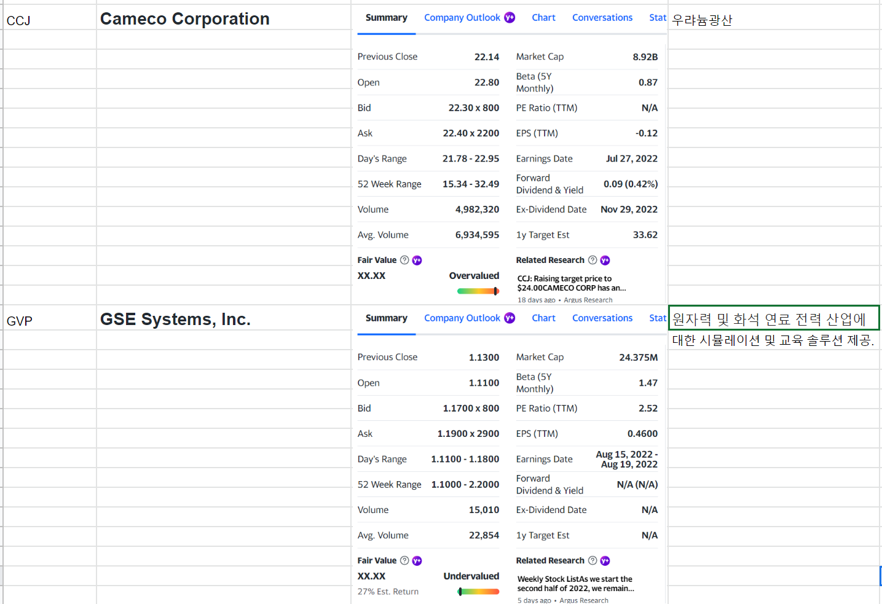Open the Cameco Conversations tab

coord(602,18)
